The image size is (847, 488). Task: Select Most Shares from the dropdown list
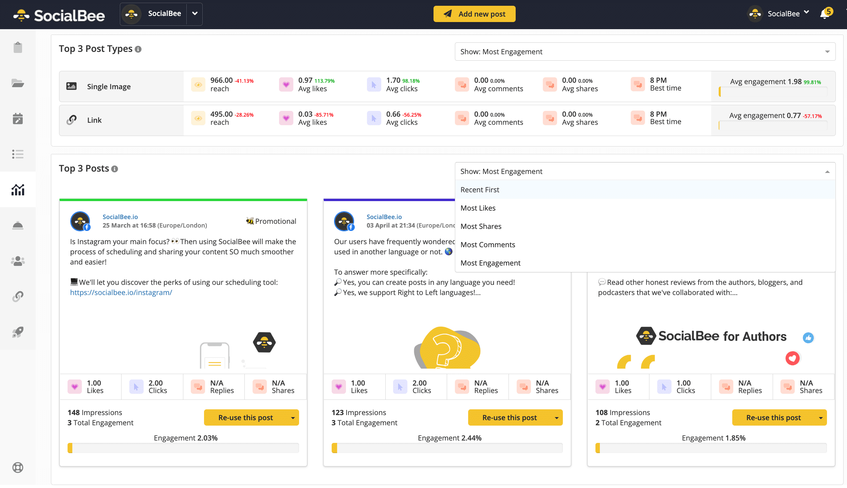coord(645,226)
